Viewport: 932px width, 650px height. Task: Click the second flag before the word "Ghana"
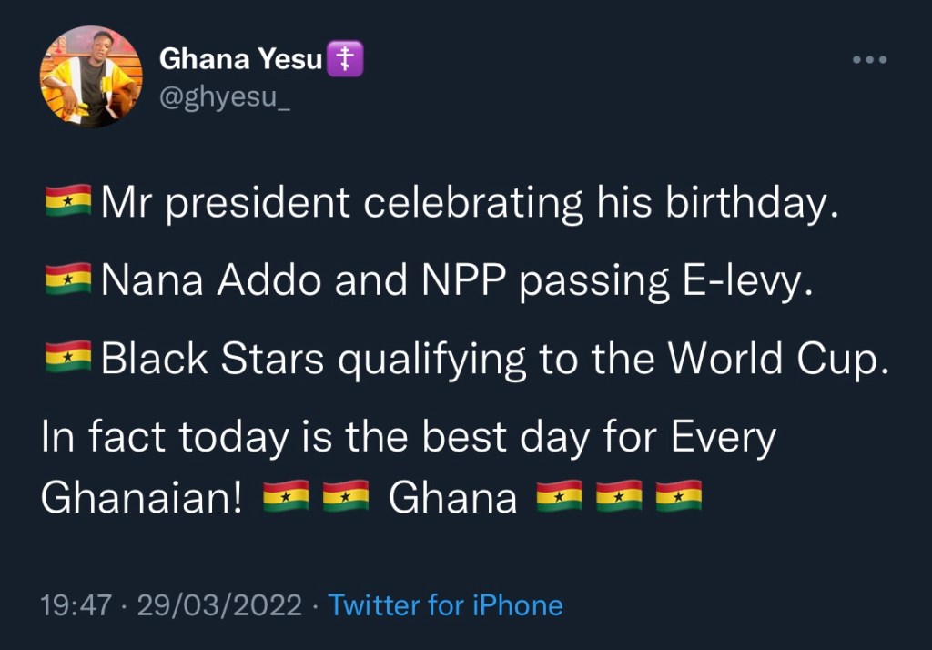pyautogui.click(x=346, y=498)
